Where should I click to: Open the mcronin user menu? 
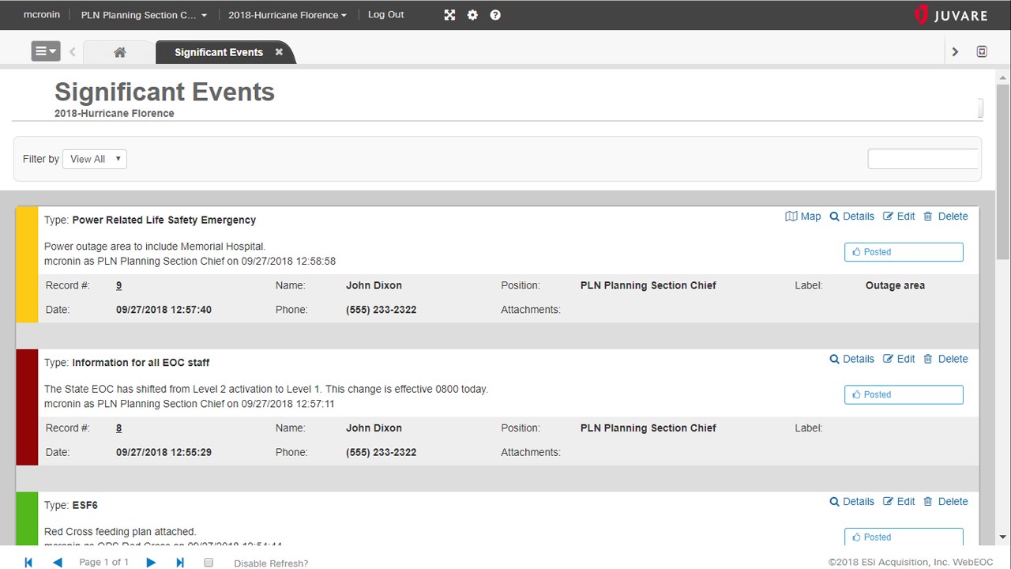click(x=41, y=14)
